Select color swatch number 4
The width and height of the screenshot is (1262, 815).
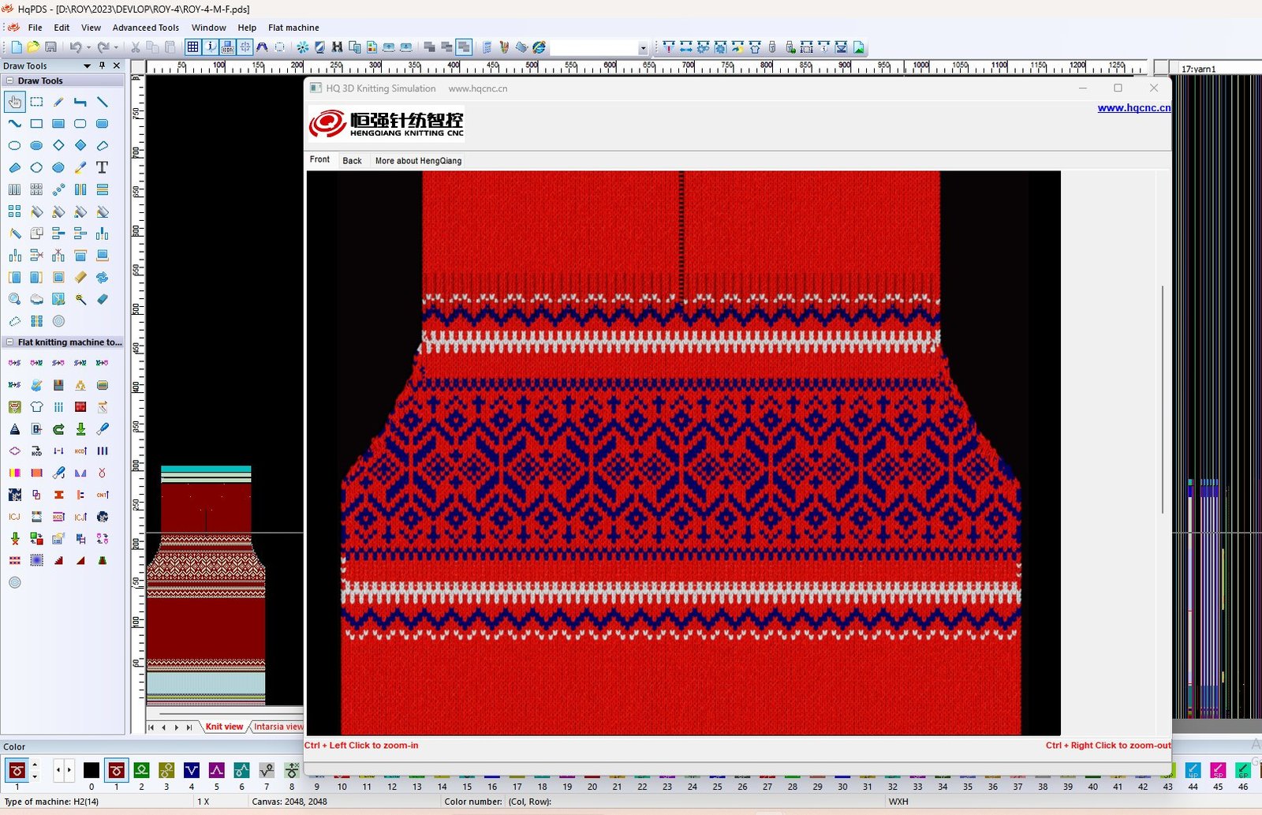pyautogui.click(x=192, y=770)
